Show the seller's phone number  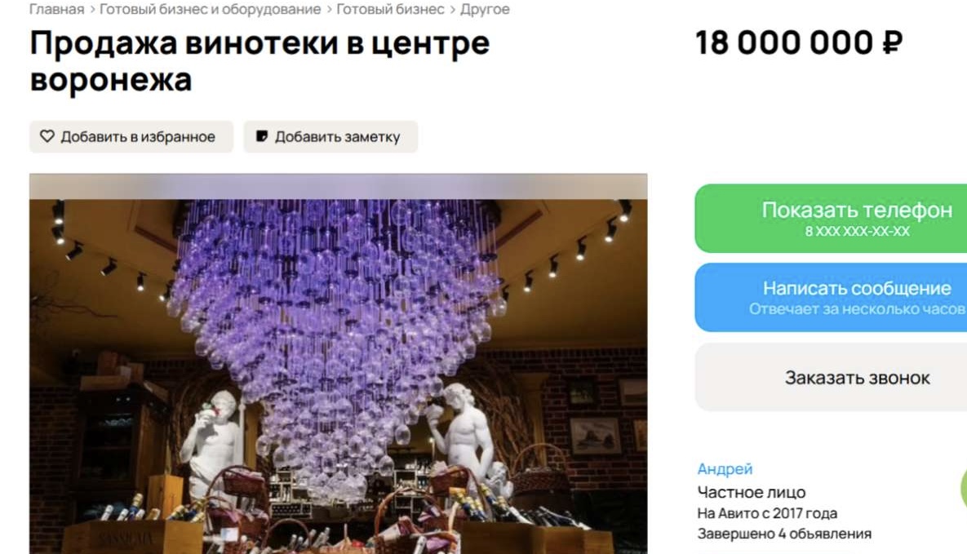coord(831,219)
